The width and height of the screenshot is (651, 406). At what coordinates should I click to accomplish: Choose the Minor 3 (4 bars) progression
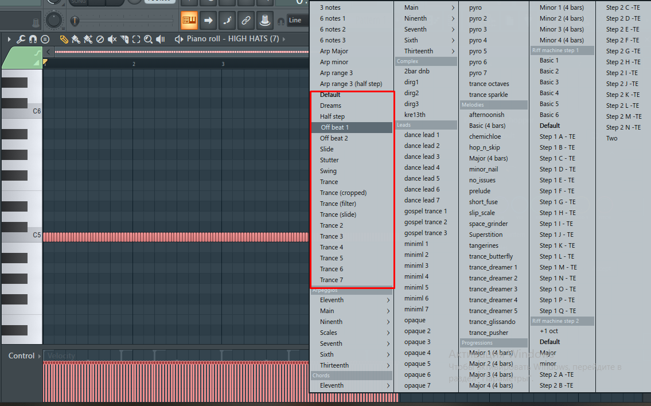[562, 29]
